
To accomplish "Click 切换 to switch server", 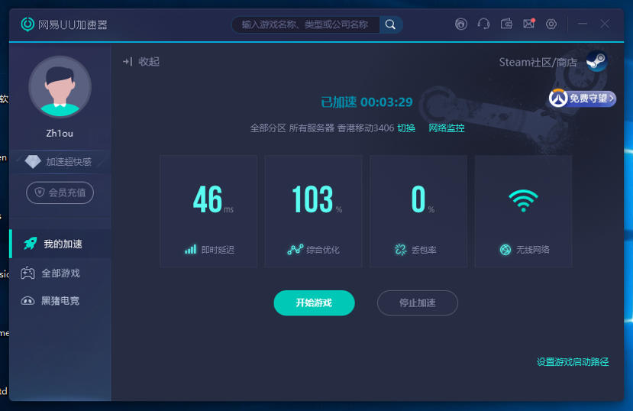I will point(406,128).
